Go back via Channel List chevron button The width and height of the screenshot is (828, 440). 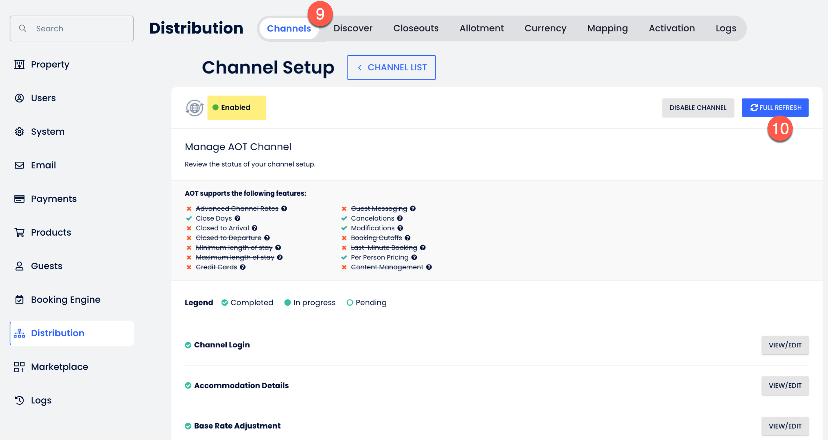pos(391,67)
